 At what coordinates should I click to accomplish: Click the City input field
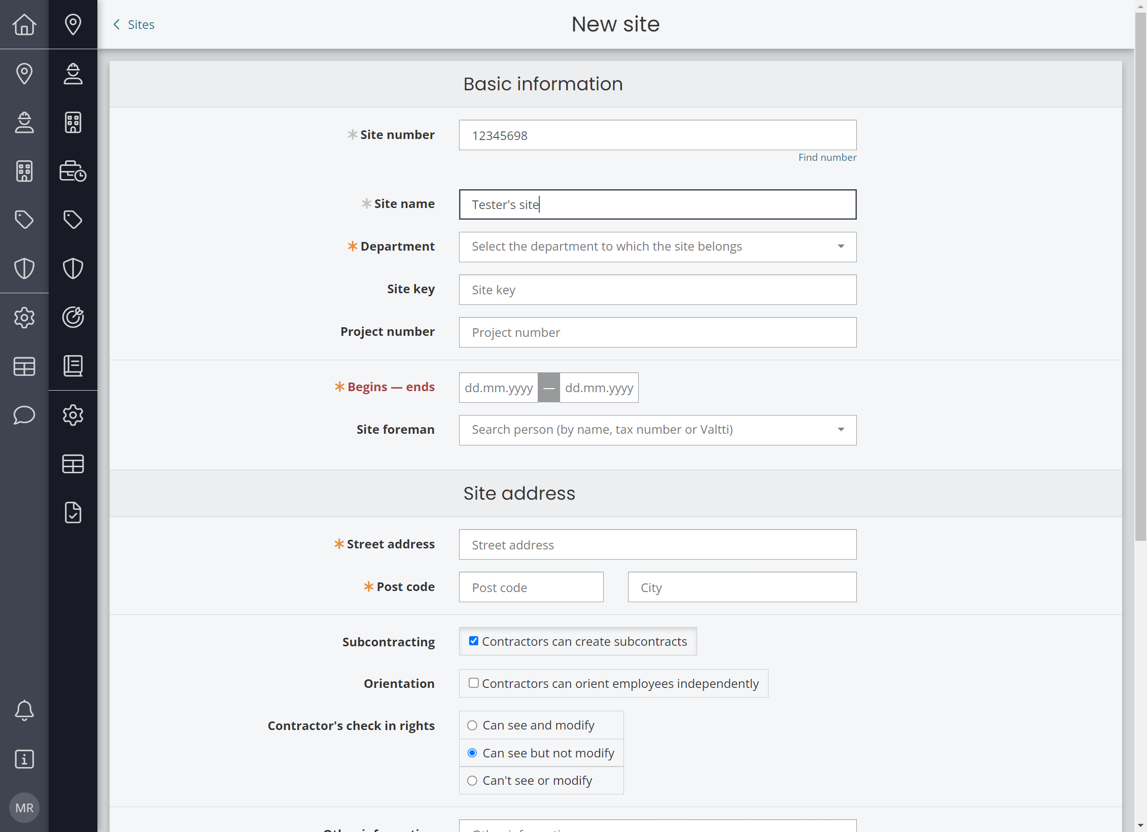pos(742,587)
